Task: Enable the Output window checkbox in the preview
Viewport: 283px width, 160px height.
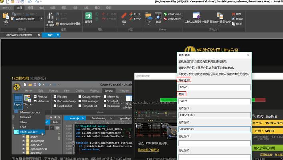Action: 80,96
